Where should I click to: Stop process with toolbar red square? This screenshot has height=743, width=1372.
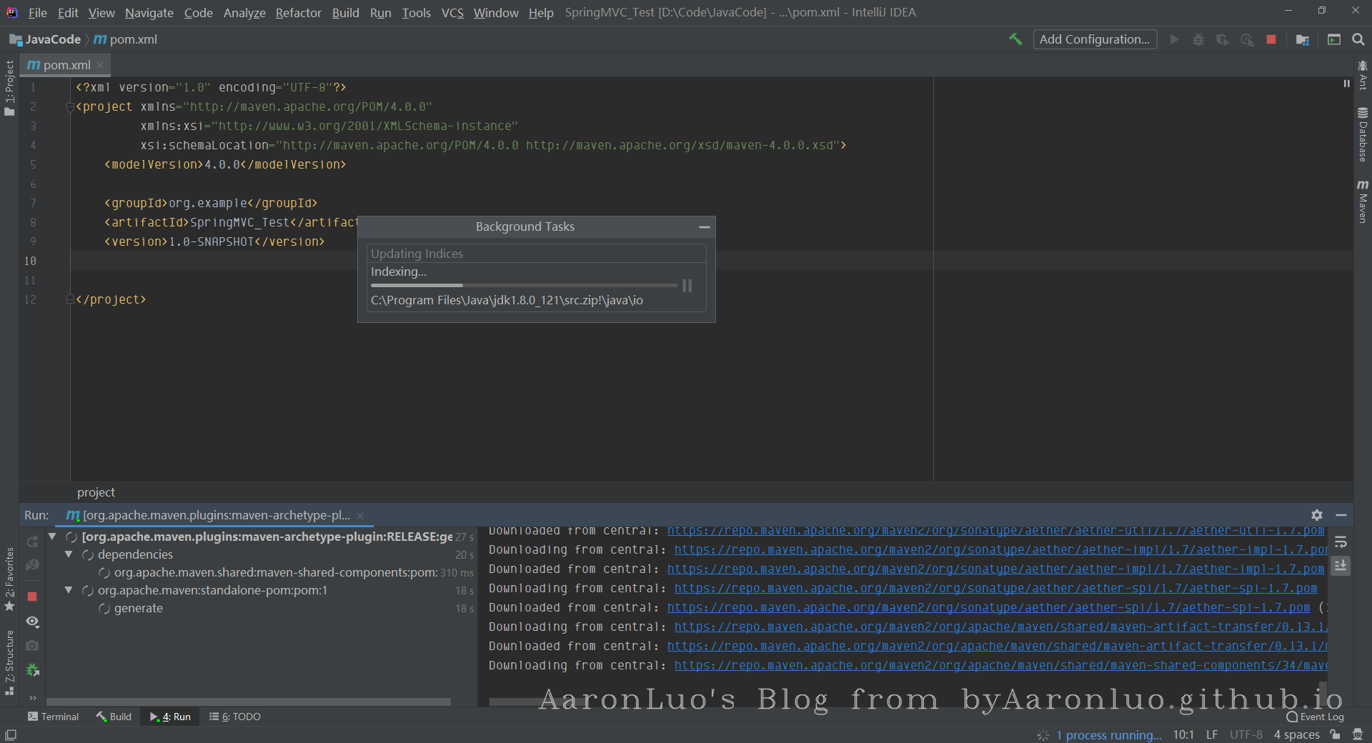[1271, 39]
